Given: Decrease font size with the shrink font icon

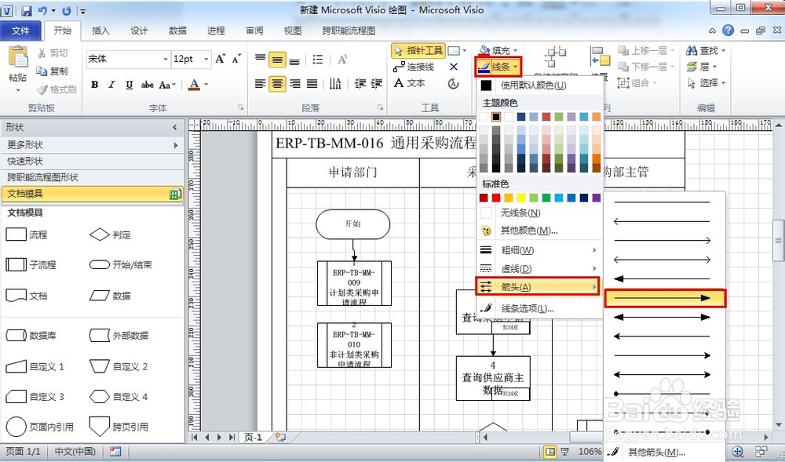Looking at the screenshot, I should pyautogui.click(x=236, y=59).
